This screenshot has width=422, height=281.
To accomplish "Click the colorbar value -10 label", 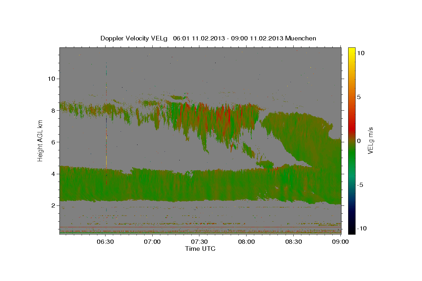I will coord(362,229).
